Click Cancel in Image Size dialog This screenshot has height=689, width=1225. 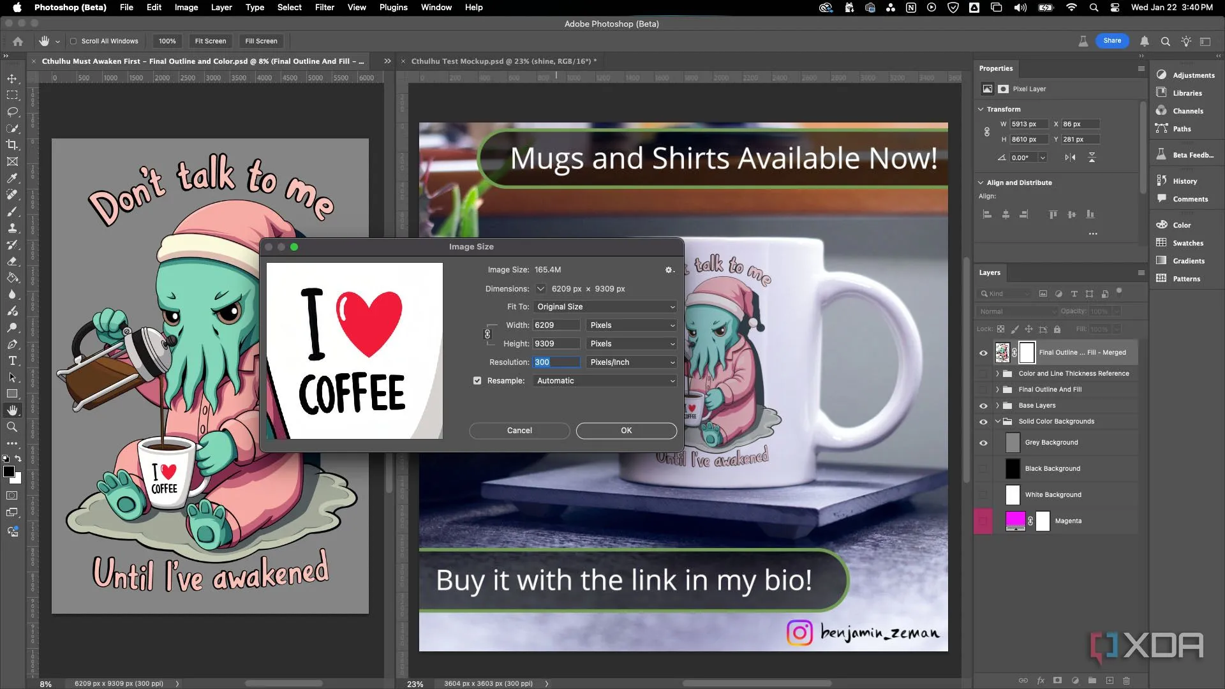519,431
